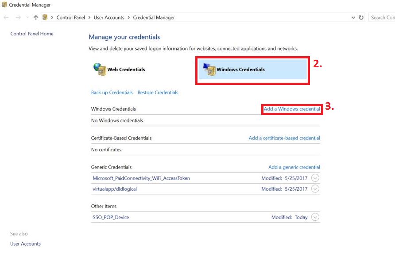
Task: Click the 'Other Items' section header
Action: click(x=104, y=206)
